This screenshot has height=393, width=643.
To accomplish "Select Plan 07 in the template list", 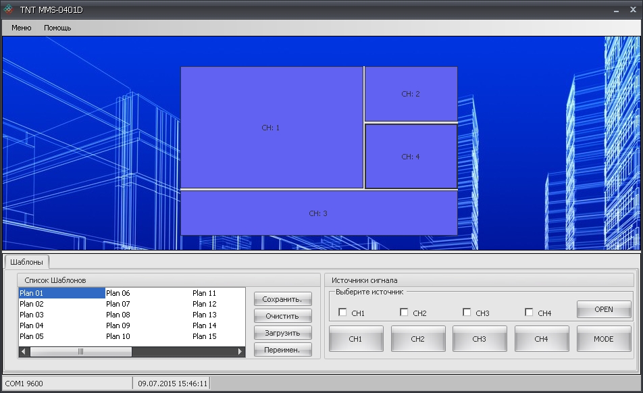I will pyautogui.click(x=118, y=304).
